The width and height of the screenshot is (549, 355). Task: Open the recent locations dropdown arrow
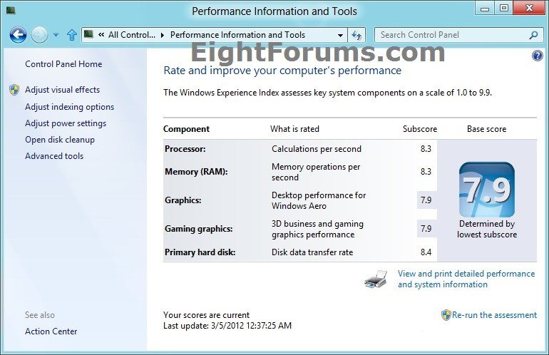tap(56, 35)
